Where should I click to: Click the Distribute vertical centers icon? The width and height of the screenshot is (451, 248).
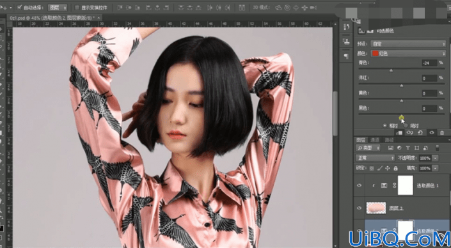coord(190,8)
